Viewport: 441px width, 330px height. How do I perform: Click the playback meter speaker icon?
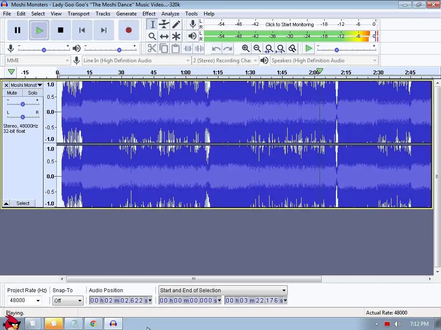193,36
